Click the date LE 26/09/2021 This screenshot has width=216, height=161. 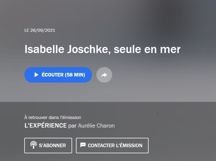(x=40, y=30)
